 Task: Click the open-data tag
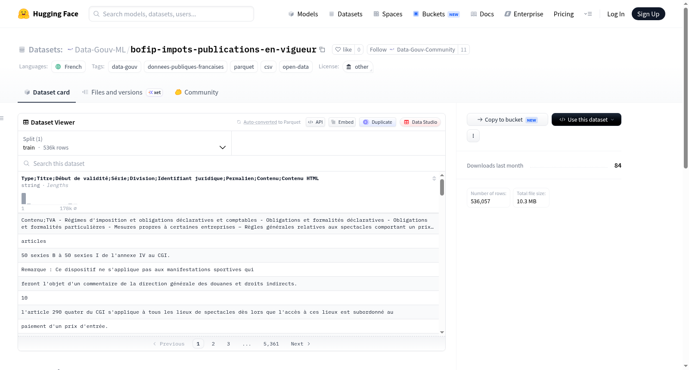point(296,67)
